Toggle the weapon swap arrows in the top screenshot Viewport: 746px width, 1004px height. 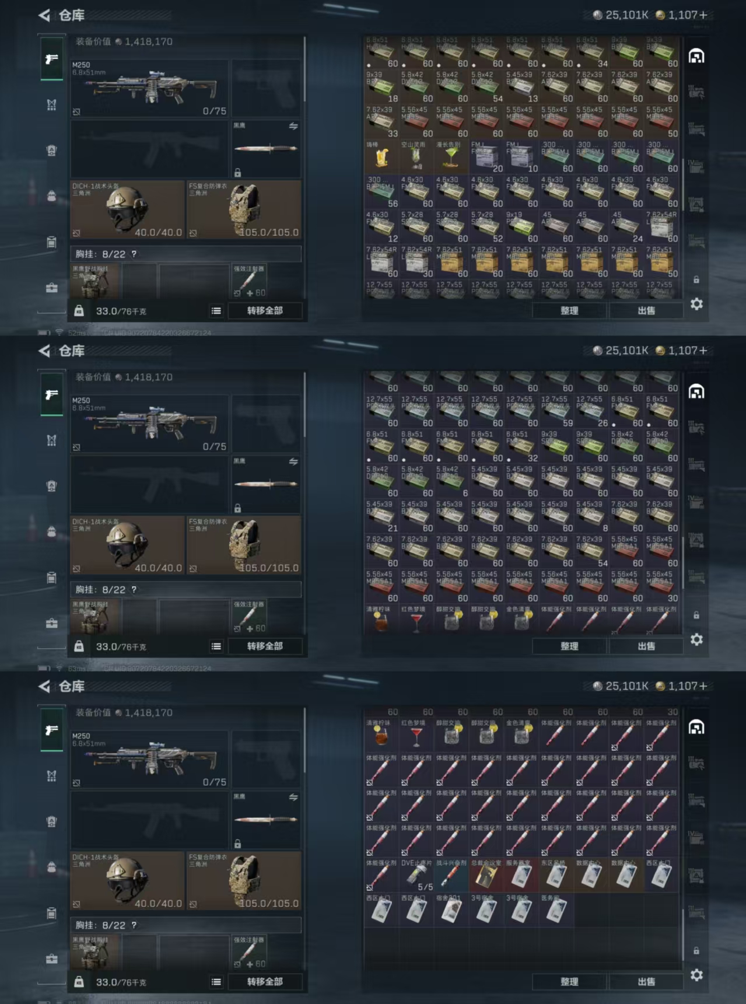(x=293, y=126)
